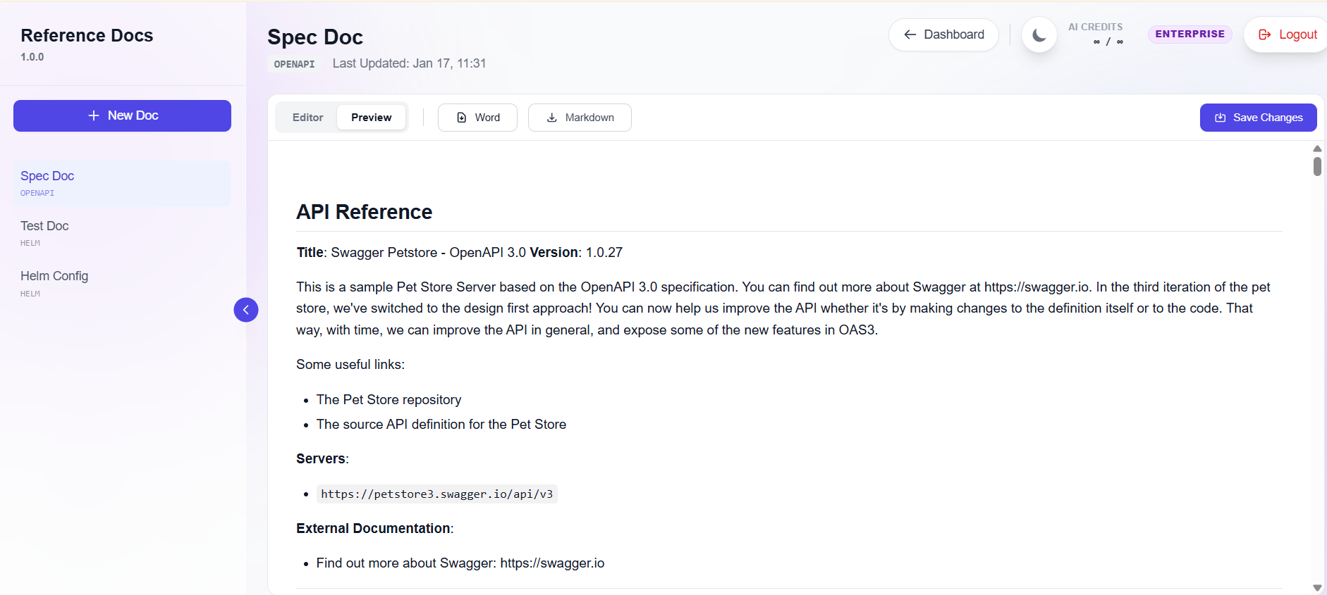The image size is (1327, 595).
Task: Click the Save Changes disk icon
Action: 1220,118
